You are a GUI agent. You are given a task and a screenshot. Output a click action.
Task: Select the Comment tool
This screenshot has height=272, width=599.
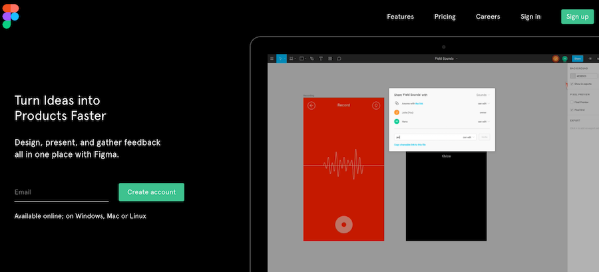[x=339, y=59]
